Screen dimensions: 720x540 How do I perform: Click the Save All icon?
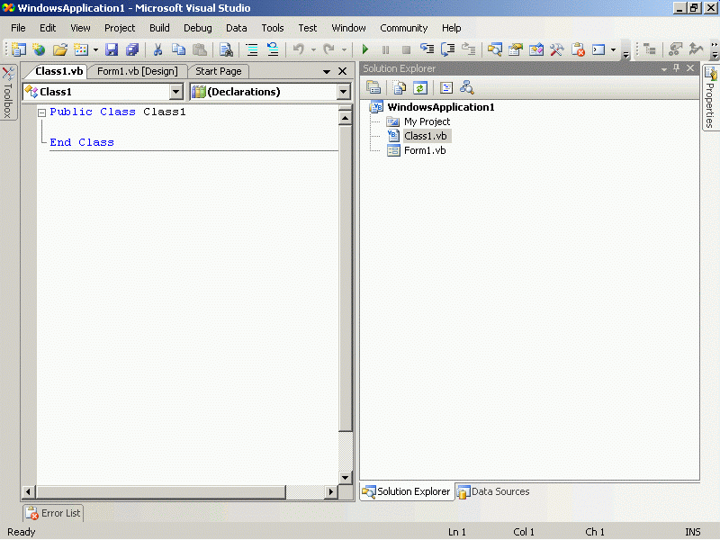click(132, 50)
